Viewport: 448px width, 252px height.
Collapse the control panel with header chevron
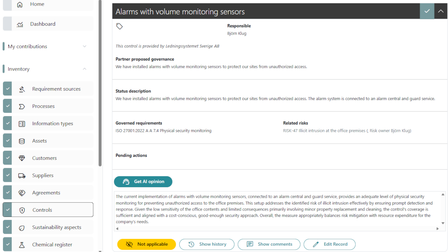(441, 11)
